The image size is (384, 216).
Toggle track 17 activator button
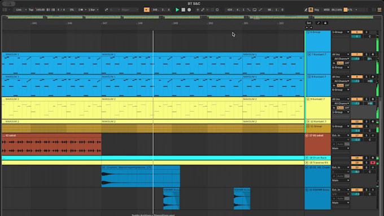(x=356, y=135)
